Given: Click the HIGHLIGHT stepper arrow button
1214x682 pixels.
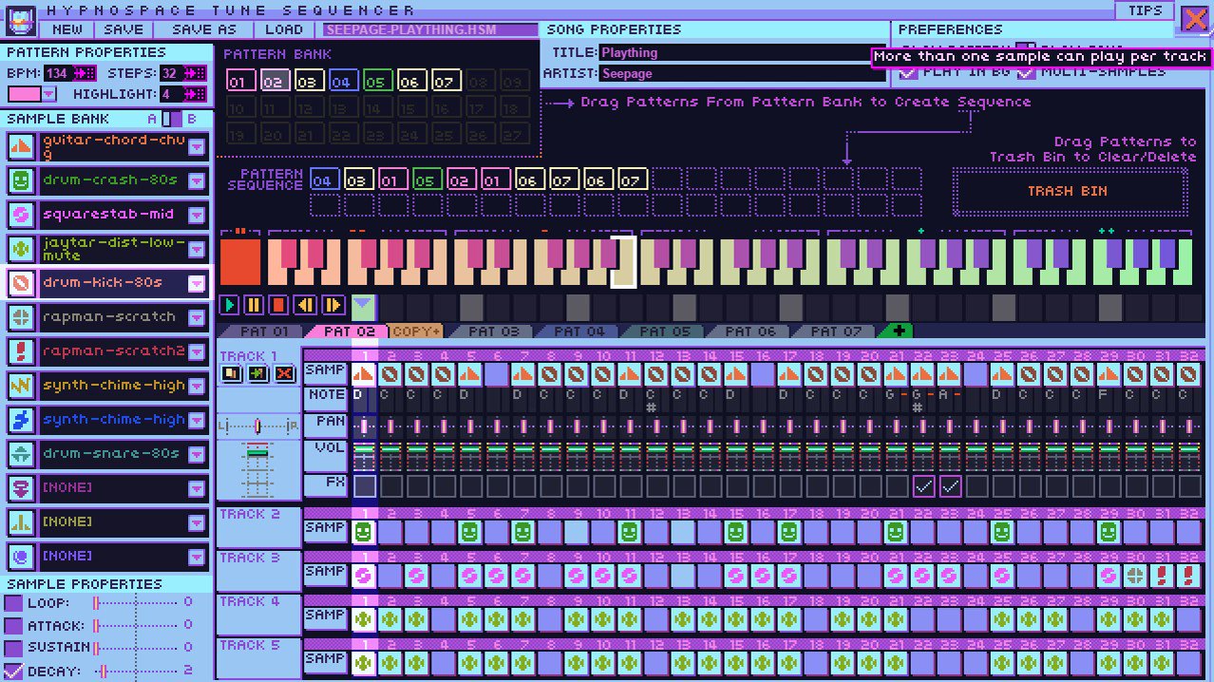Looking at the screenshot, I should click(196, 94).
